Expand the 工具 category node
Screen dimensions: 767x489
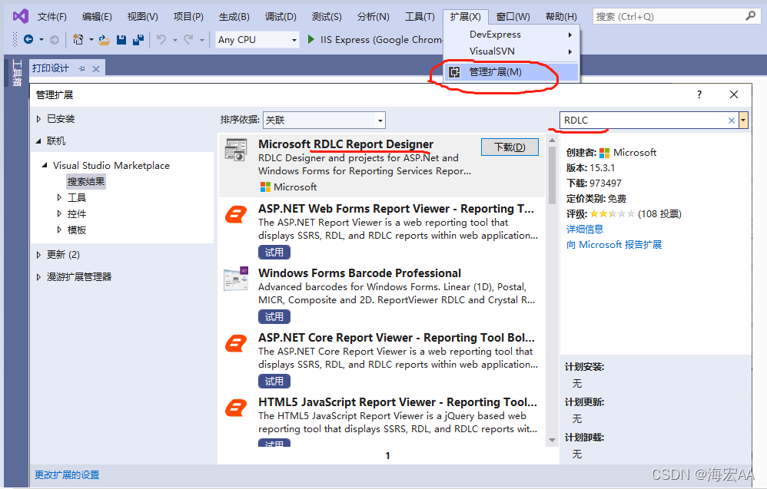59,198
